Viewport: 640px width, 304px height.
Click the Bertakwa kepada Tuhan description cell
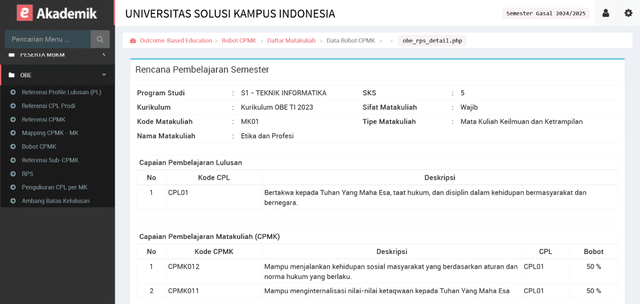point(440,197)
